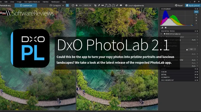Viewport: 201px width, 112px height.
Task: Close the Geometry palette
Action: point(198,77)
